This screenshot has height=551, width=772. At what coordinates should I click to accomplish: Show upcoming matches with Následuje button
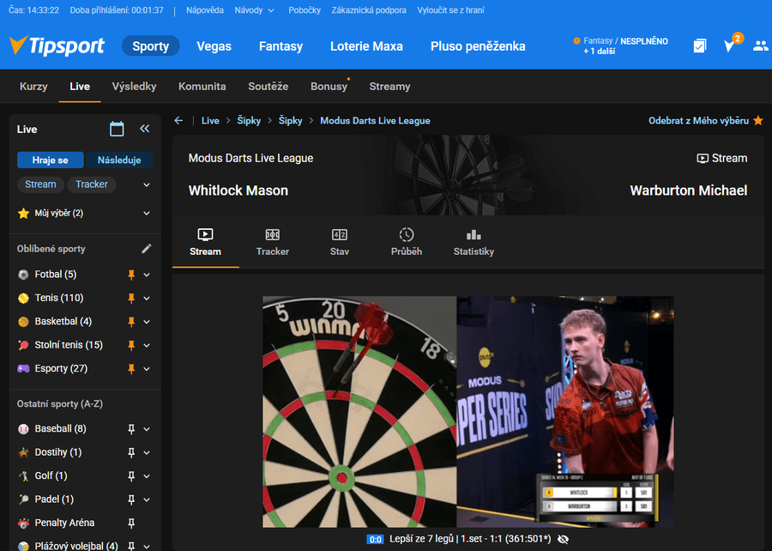point(119,160)
